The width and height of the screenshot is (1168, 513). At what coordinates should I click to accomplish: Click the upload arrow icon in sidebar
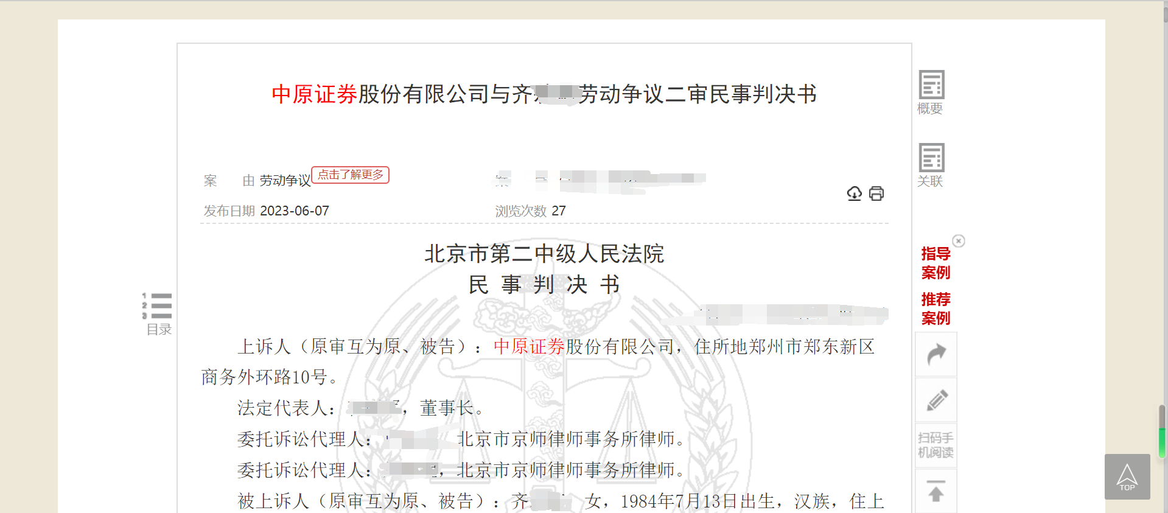click(x=936, y=491)
